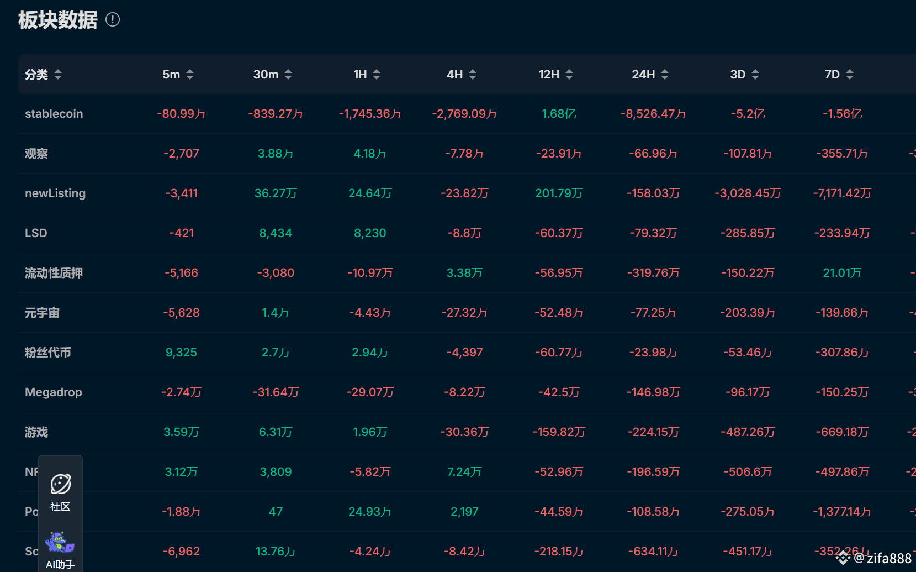The height and width of the screenshot is (572, 916).
Task: Sort by 4H column arrows
Action: pyautogui.click(x=473, y=75)
